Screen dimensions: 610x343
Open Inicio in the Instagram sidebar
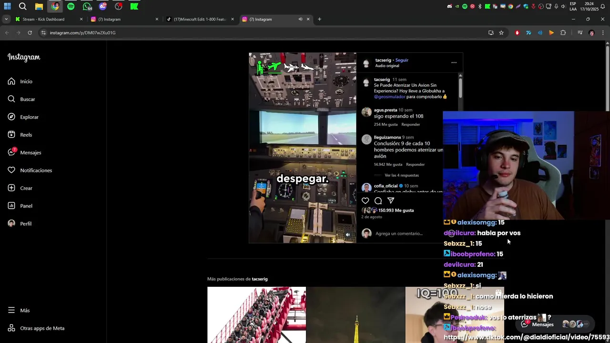click(20, 81)
